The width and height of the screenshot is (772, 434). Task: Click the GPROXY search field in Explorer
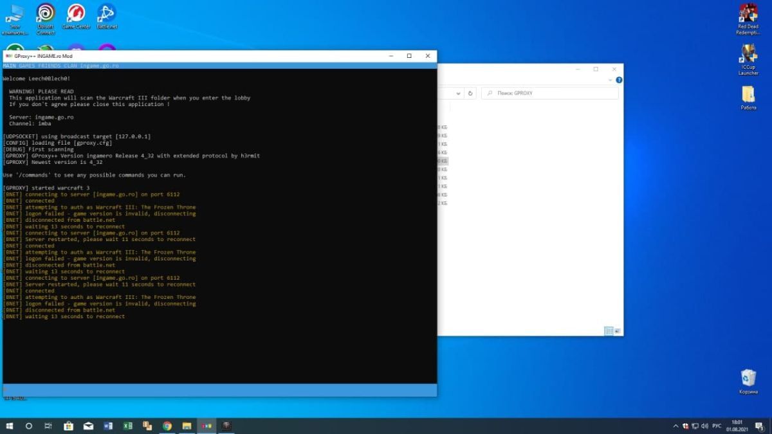(x=553, y=93)
